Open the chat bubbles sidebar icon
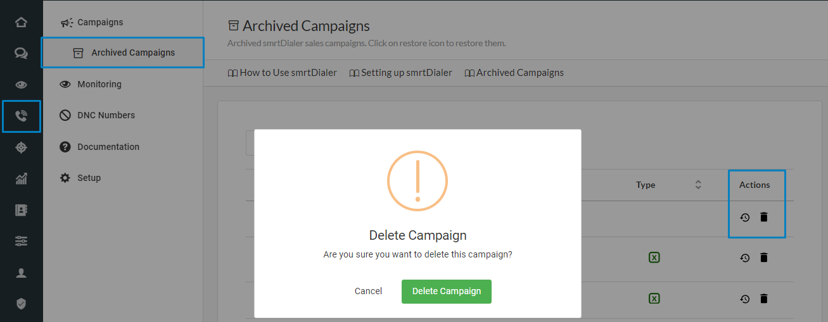 [x=21, y=54]
